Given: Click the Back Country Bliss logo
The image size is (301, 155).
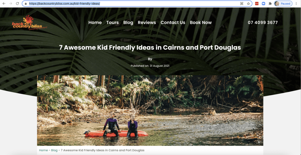Looking at the screenshot, I should 29,23.
